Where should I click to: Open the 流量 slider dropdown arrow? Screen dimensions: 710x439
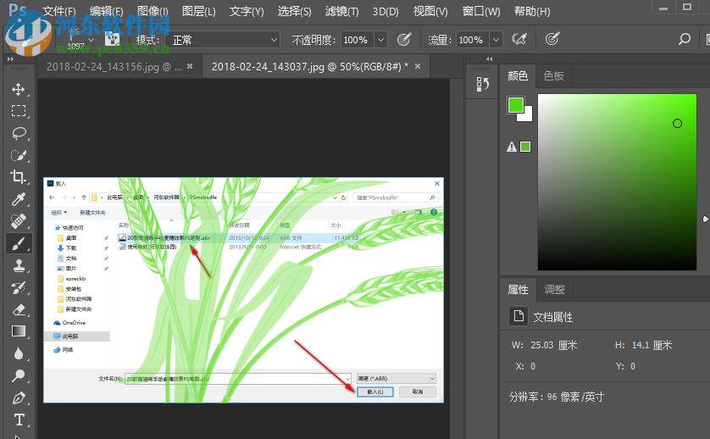496,40
